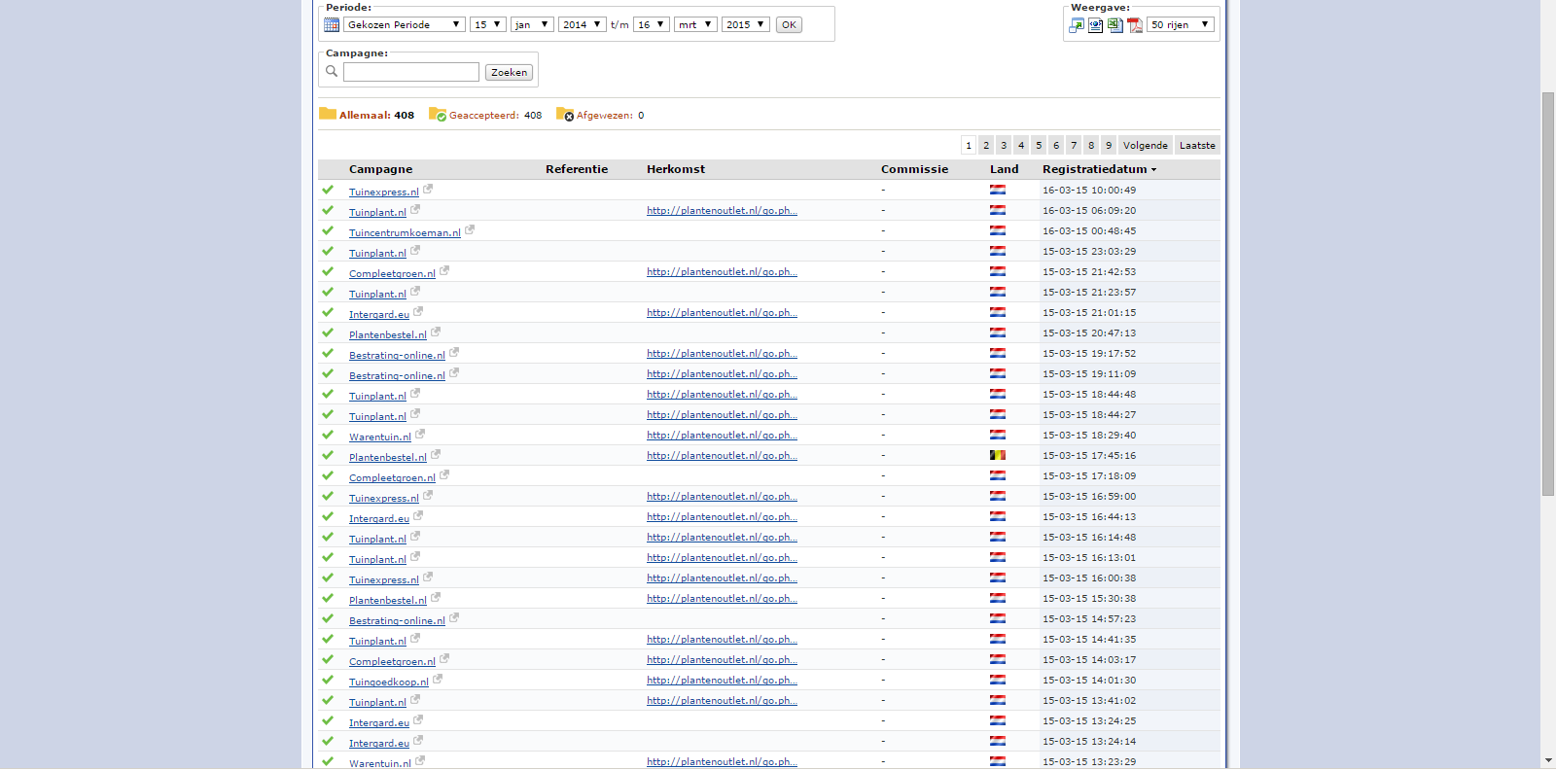The width and height of the screenshot is (1556, 770).
Task: Open external link icon on row 15-03-15 18:29:40
Action: (x=420, y=435)
